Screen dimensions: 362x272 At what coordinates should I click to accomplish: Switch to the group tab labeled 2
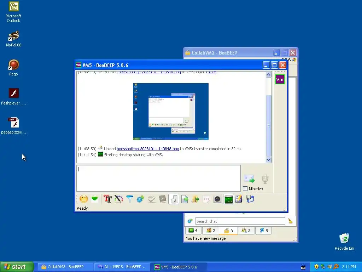coord(246,230)
